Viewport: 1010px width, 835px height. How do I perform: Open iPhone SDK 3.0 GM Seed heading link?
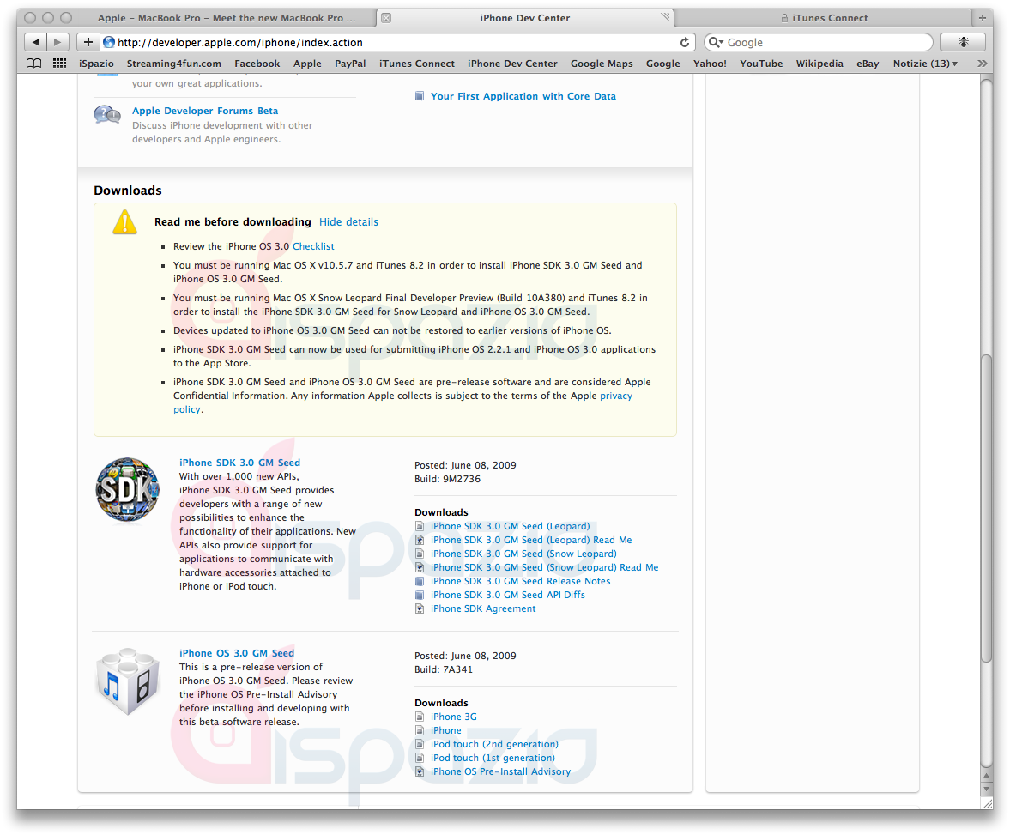pos(239,463)
